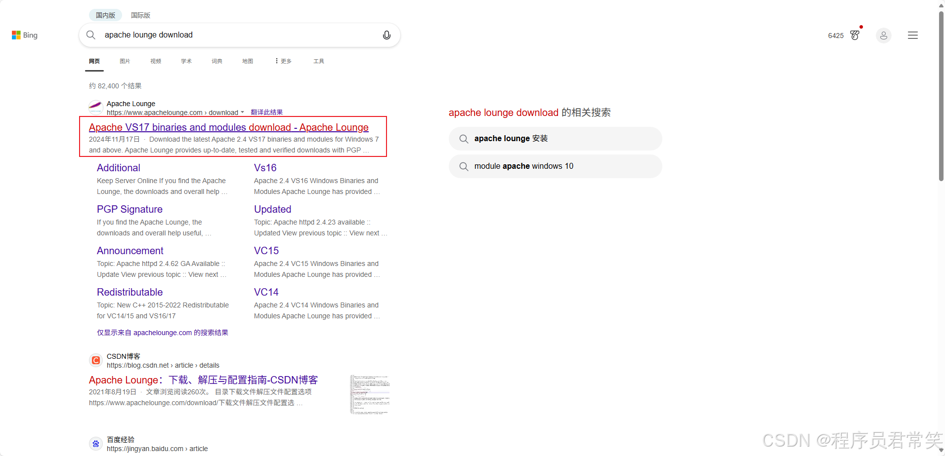Click related search apache lounge 安装
The width and height of the screenshot is (945, 456).
[556, 139]
